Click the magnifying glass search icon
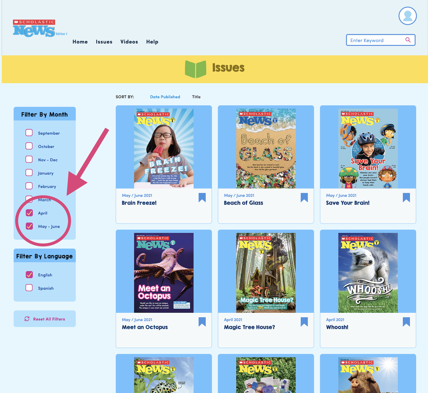This screenshot has width=428, height=393. [x=408, y=40]
